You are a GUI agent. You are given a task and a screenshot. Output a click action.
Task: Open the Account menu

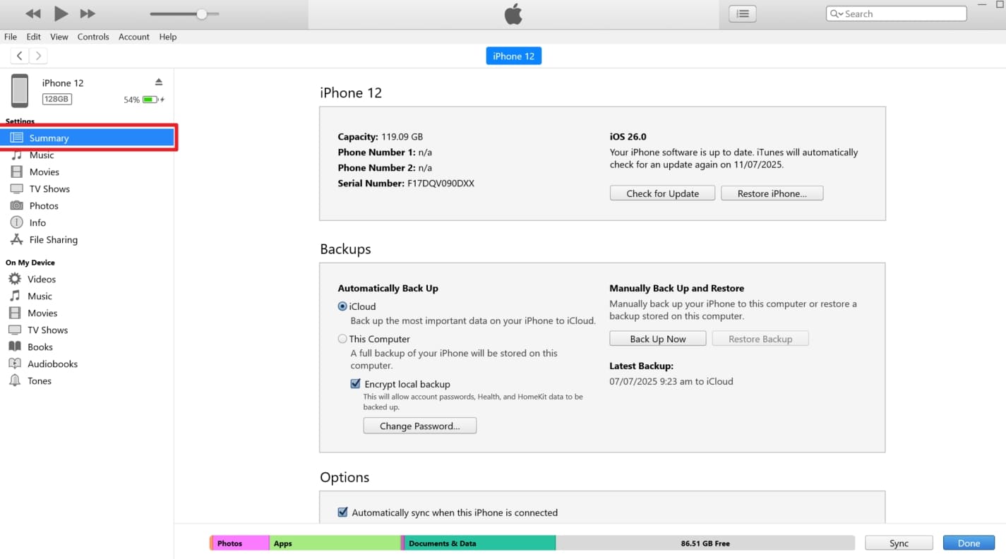pyautogui.click(x=134, y=37)
